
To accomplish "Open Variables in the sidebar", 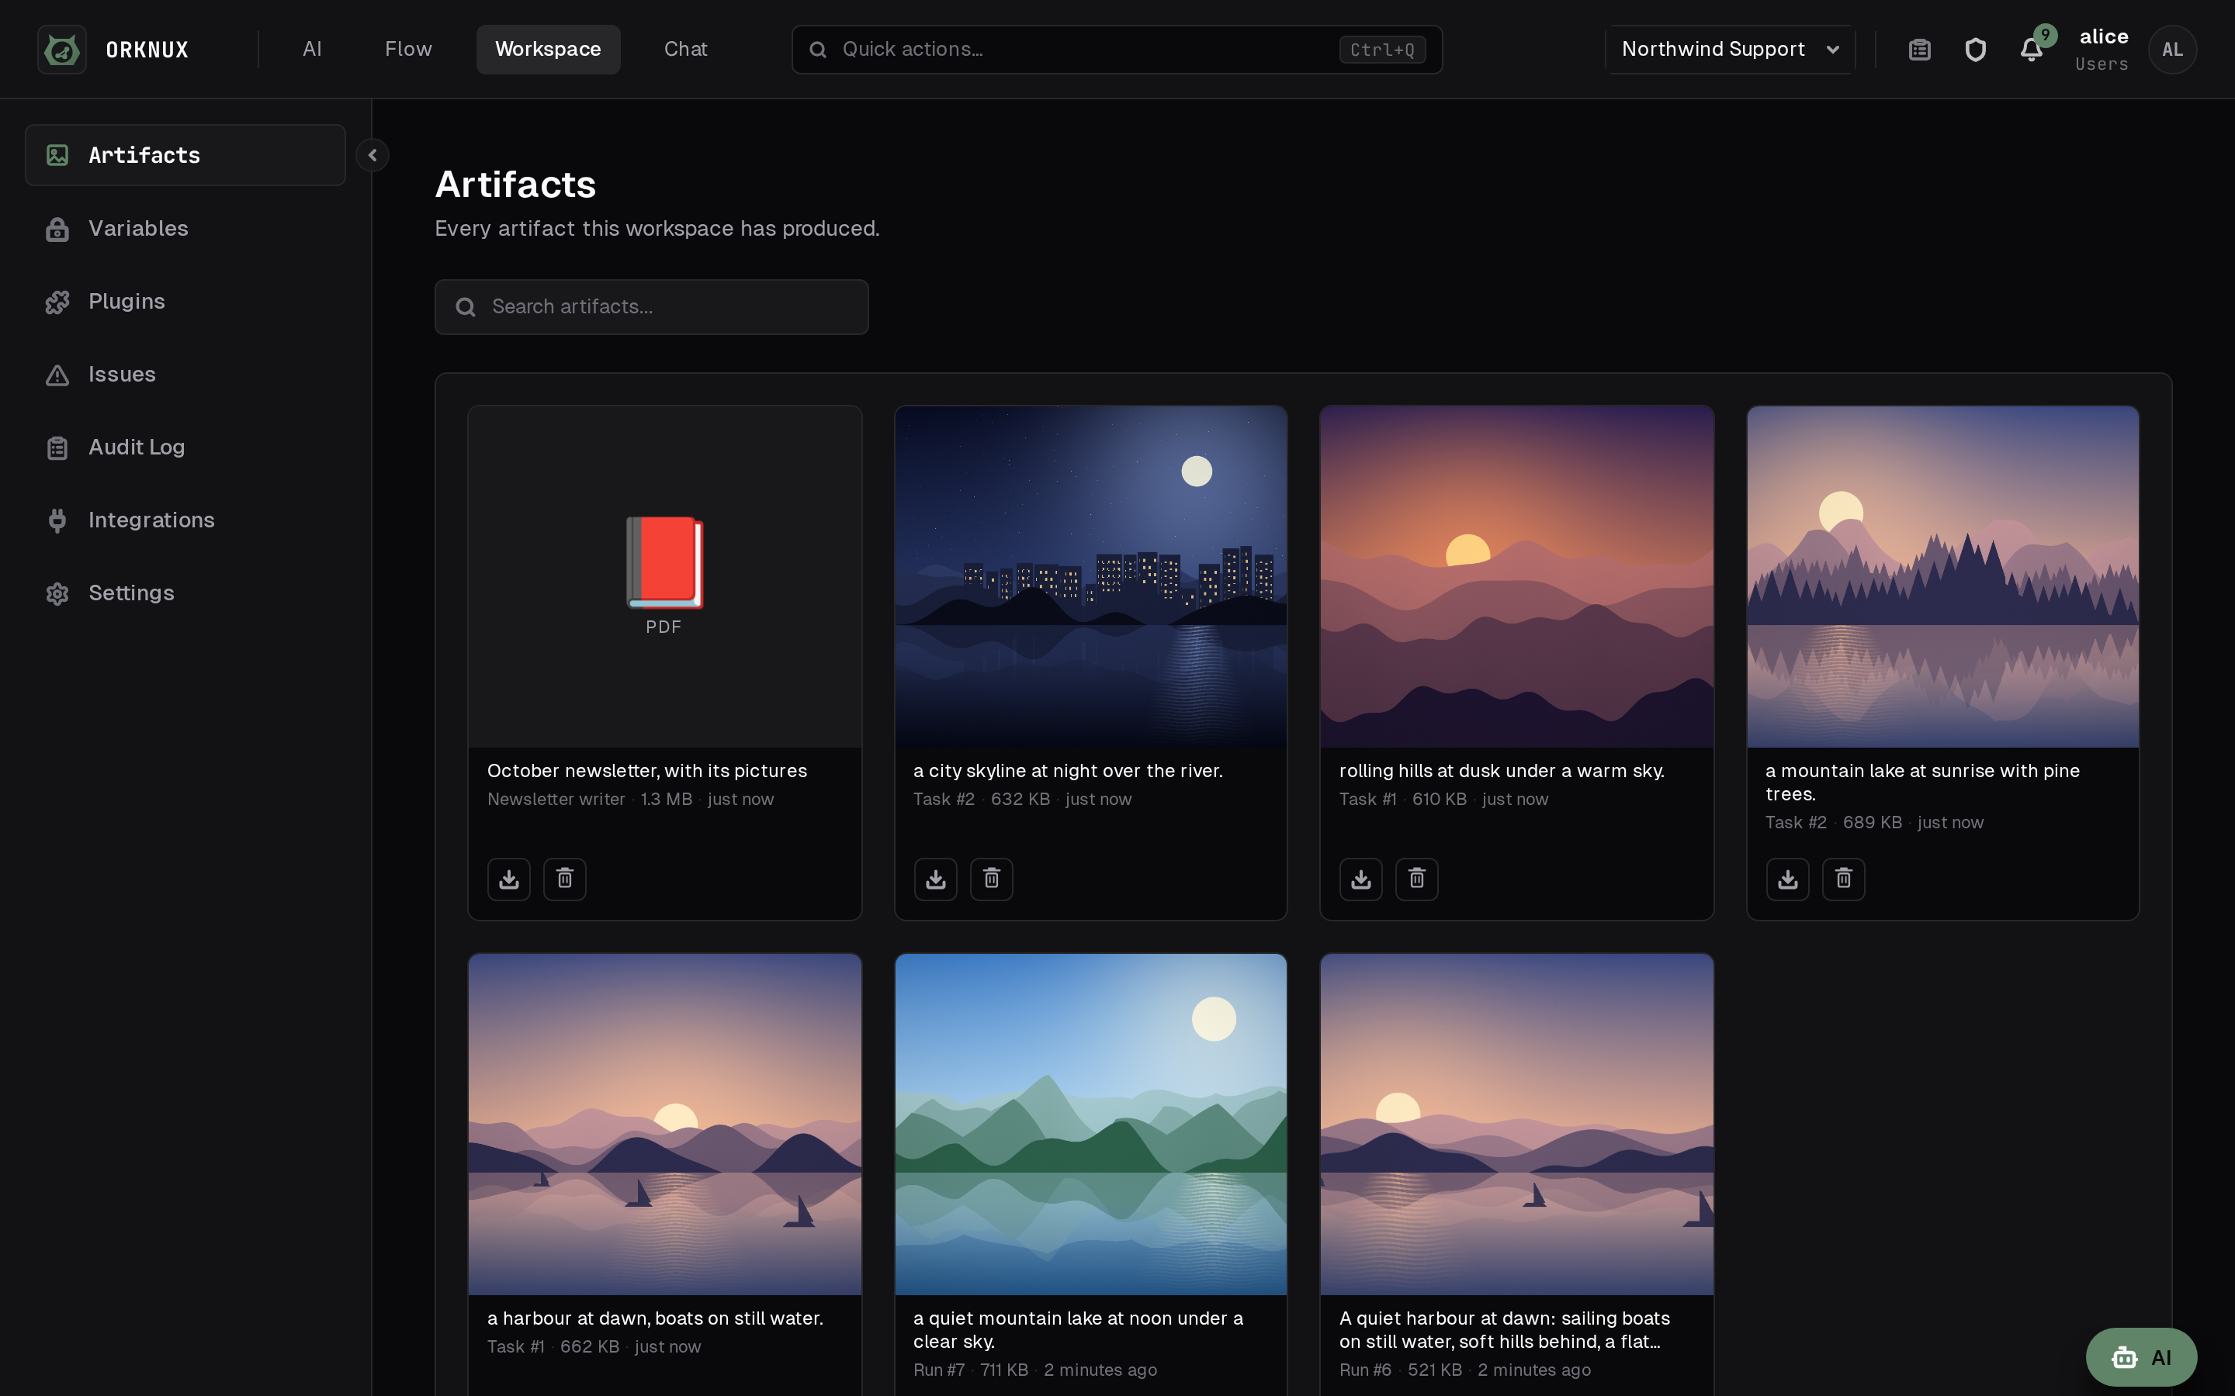I will tap(185, 228).
